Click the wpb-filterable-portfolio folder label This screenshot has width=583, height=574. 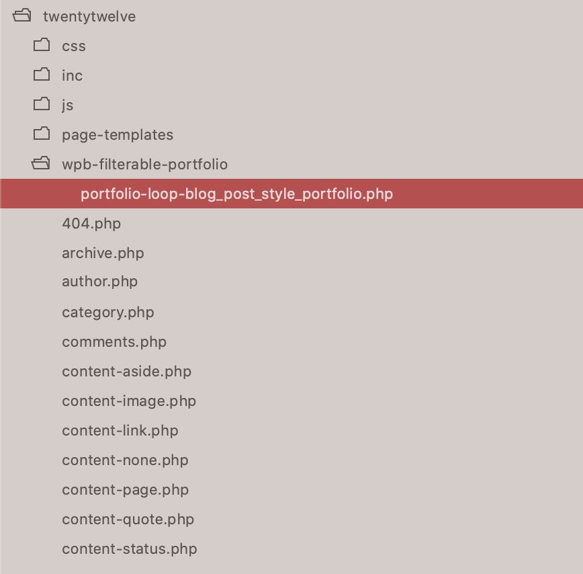[x=144, y=165]
